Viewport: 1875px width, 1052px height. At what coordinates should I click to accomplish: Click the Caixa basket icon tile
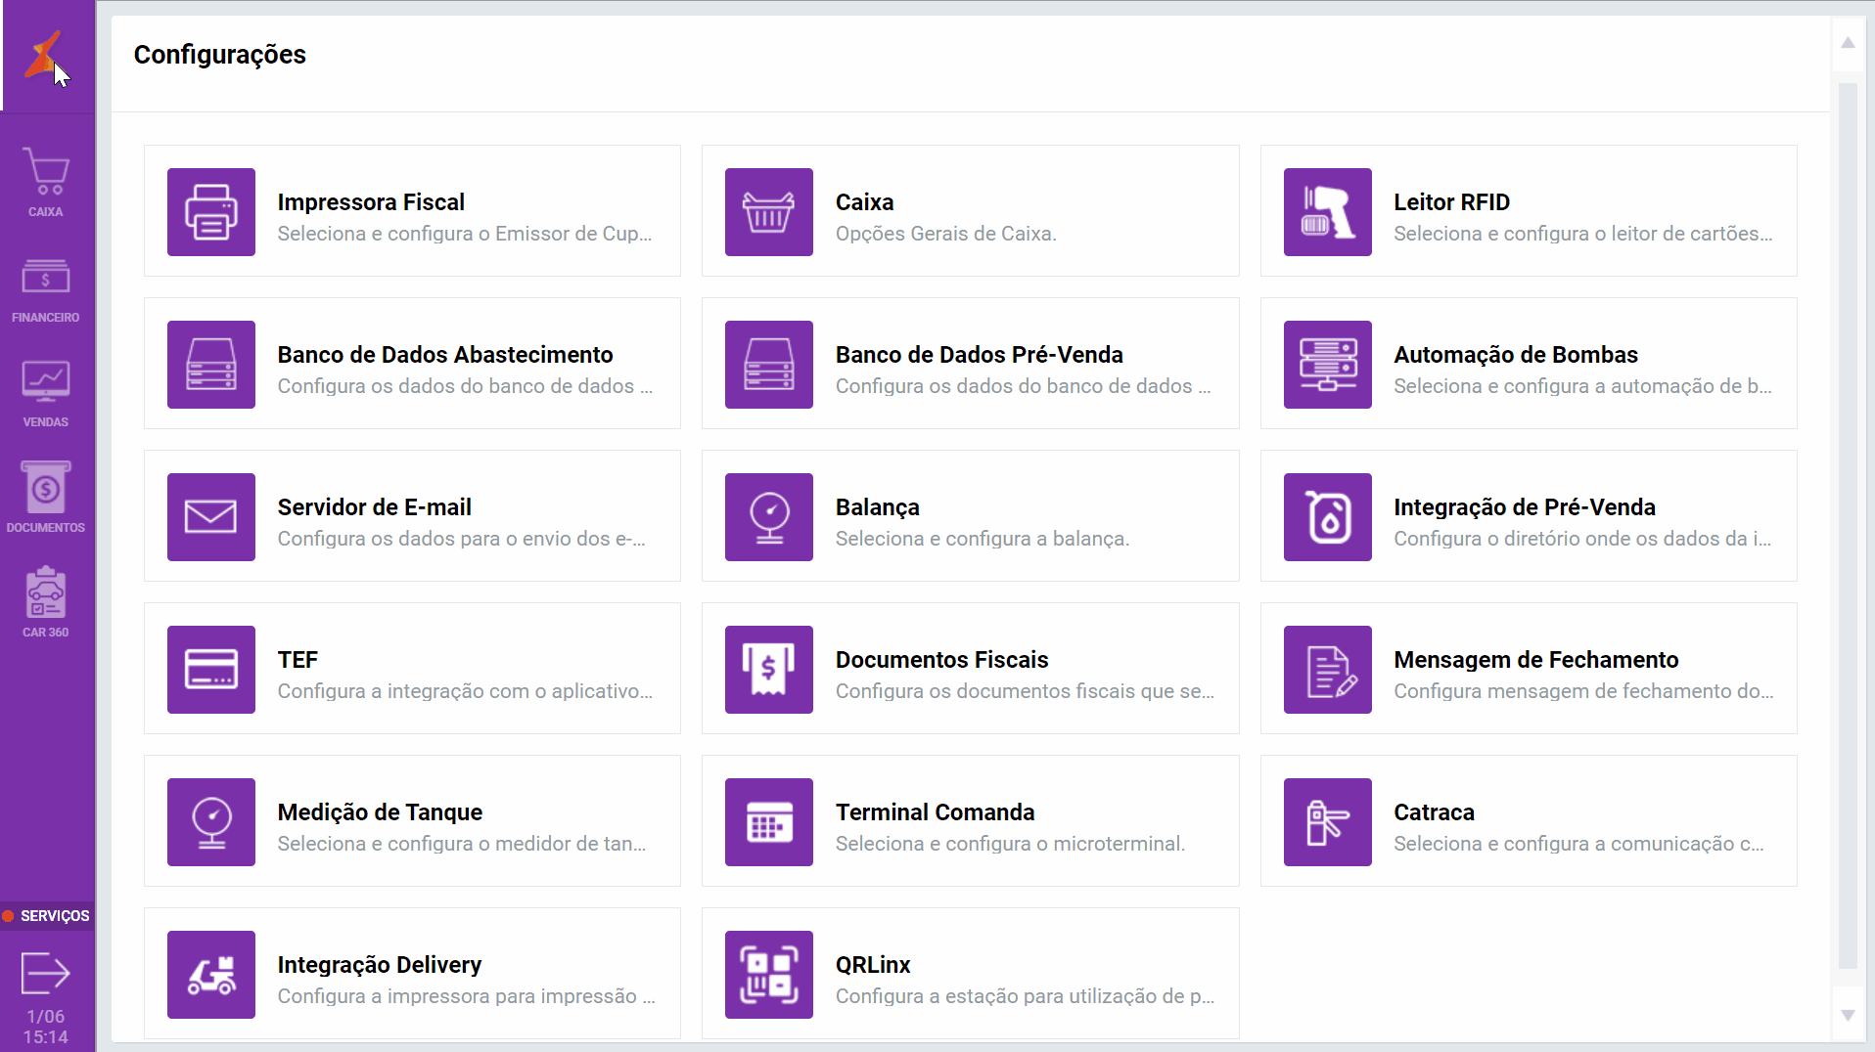[x=768, y=212]
